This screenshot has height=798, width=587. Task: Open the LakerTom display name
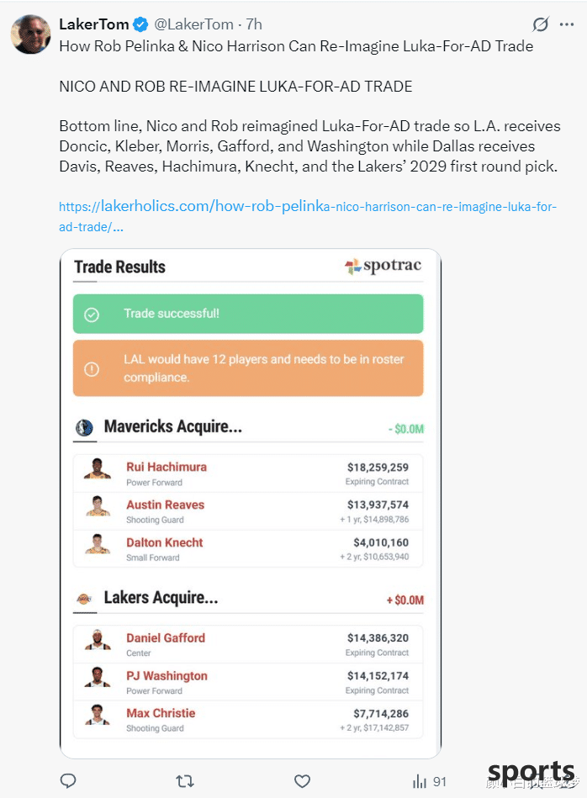tap(93, 24)
